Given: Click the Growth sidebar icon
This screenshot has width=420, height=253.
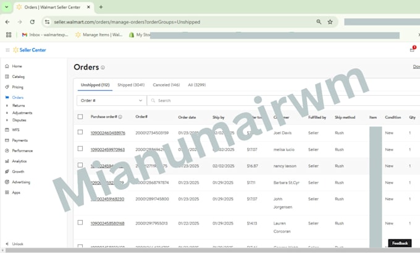Looking at the screenshot, I should (x=7, y=171).
